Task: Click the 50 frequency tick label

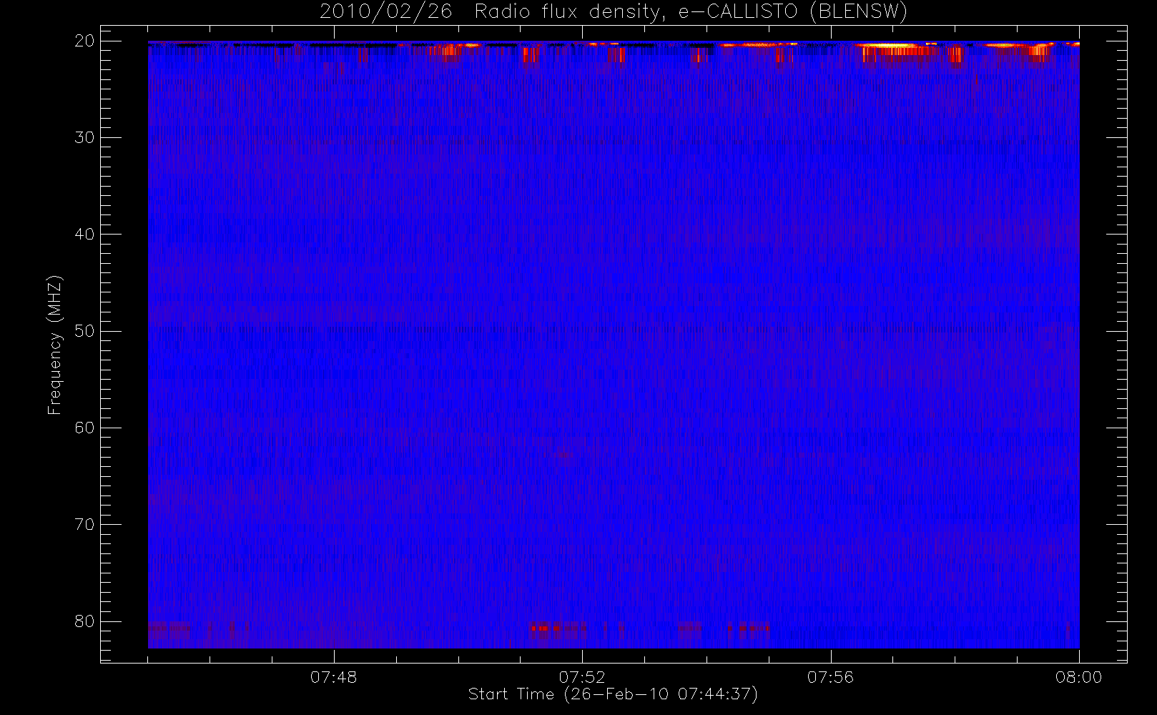Action: pyautogui.click(x=84, y=331)
